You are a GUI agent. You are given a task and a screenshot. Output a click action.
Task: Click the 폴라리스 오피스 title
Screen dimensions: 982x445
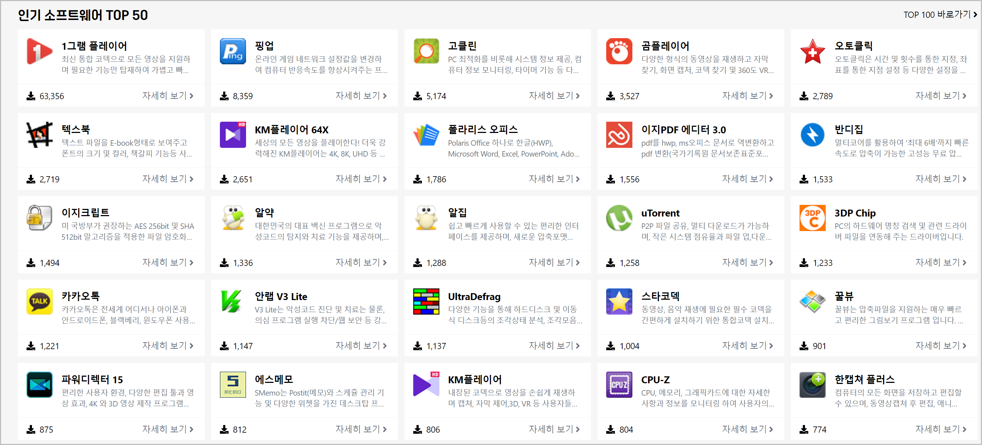[482, 130]
